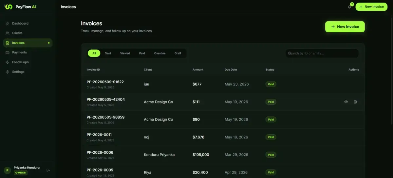This screenshot has width=393, height=178.
Task: Click the Client column header
Action: click(x=148, y=70)
